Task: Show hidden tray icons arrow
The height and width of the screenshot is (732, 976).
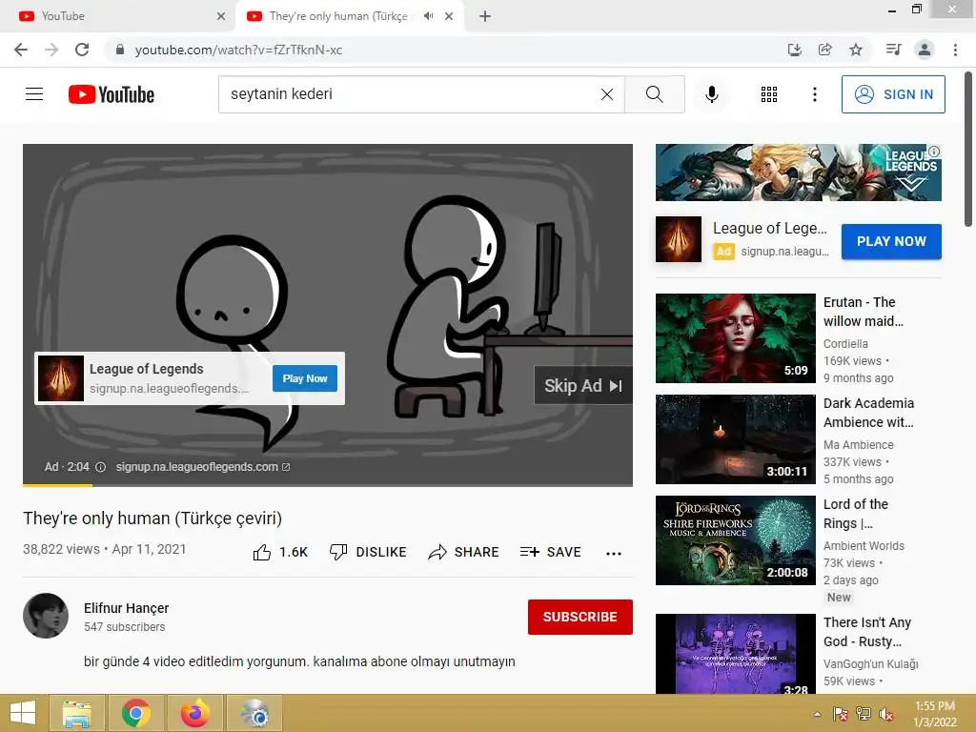Action: 817,714
